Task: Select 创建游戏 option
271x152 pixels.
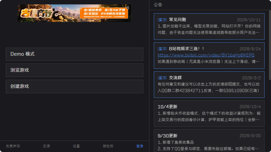Action: pyautogui.click(x=75, y=86)
